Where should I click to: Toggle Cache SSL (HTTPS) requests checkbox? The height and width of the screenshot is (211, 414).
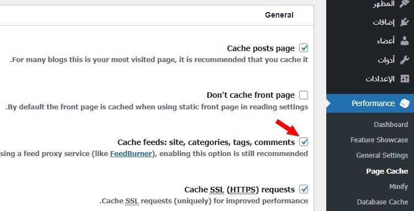pos(304,189)
